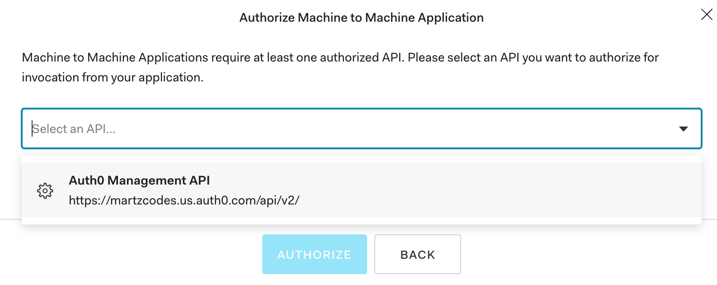Return to previous step via BACK

(x=417, y=254)
